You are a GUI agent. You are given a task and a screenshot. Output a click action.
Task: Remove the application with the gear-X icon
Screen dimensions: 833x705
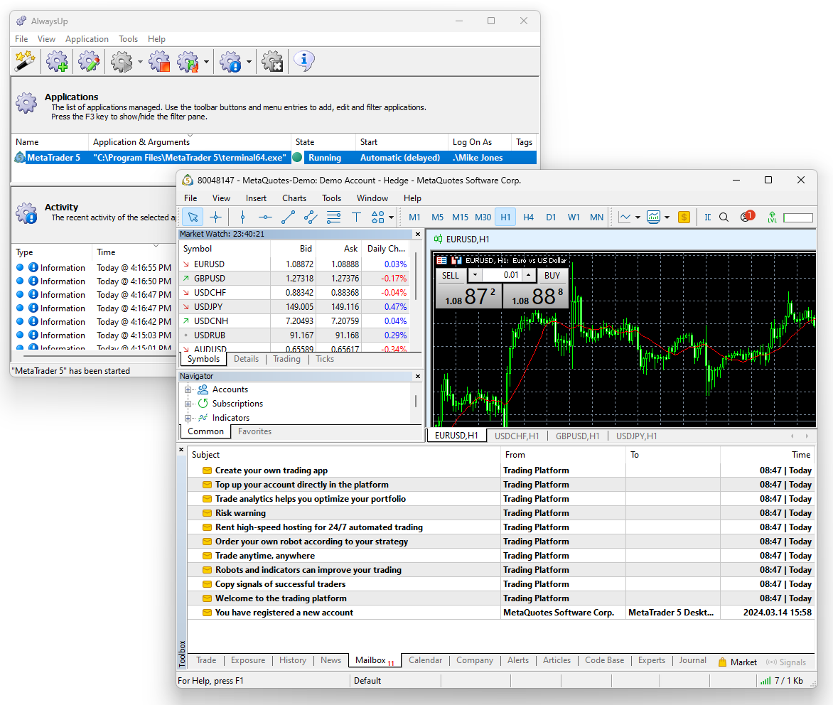tap(272, 62)
